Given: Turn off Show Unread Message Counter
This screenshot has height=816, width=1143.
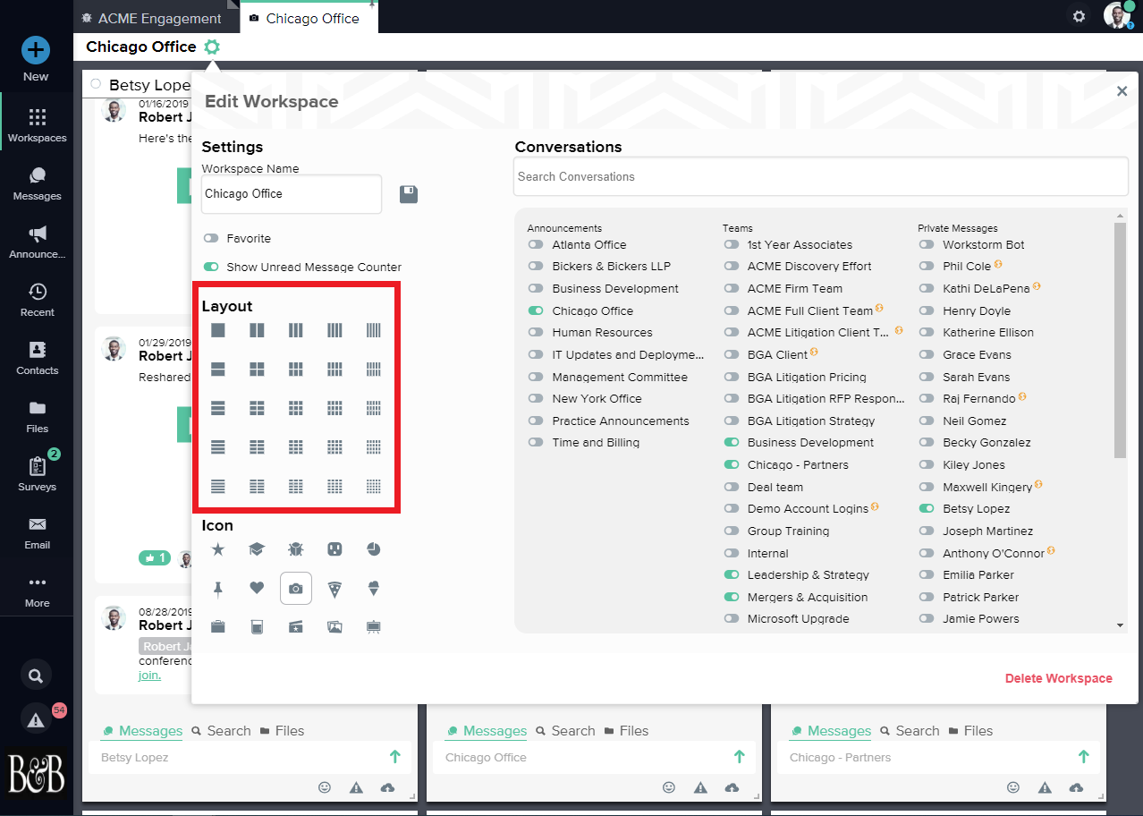Looking at the screenshot, I should point(211,267).
